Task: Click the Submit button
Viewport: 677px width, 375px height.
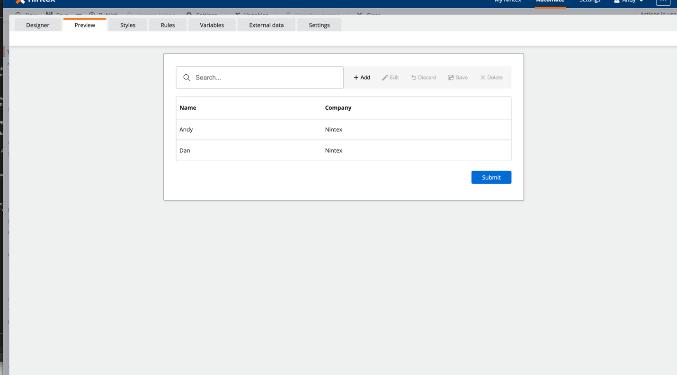Action: [491, 177]
